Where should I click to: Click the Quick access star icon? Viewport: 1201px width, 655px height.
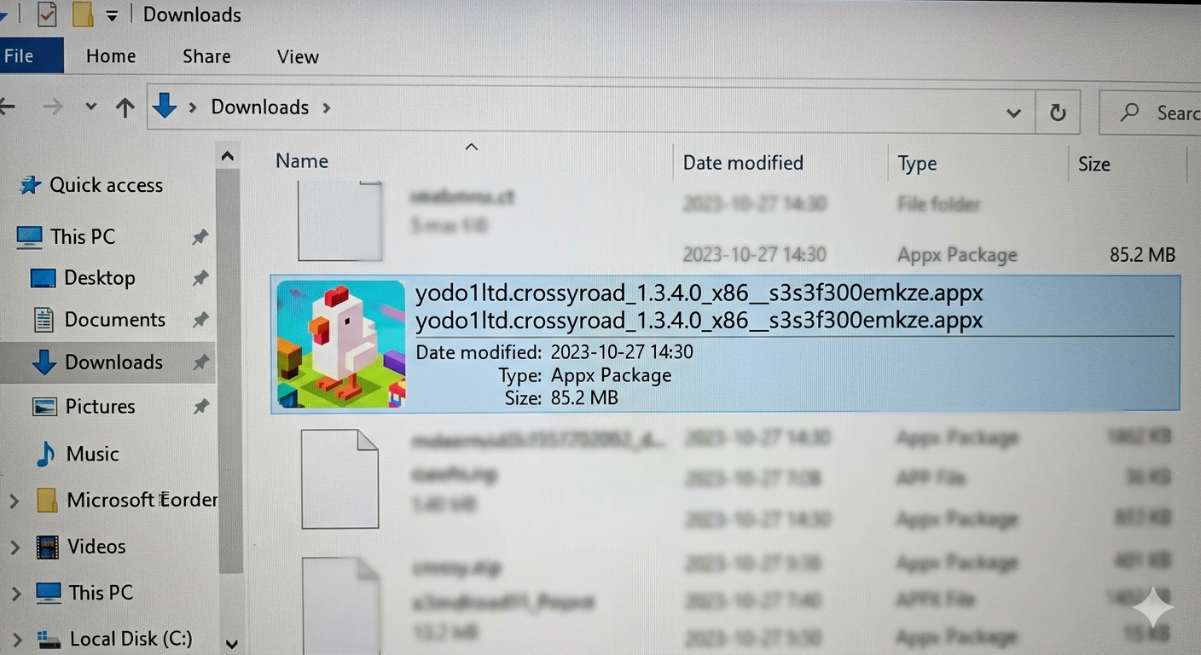(31, 185)
